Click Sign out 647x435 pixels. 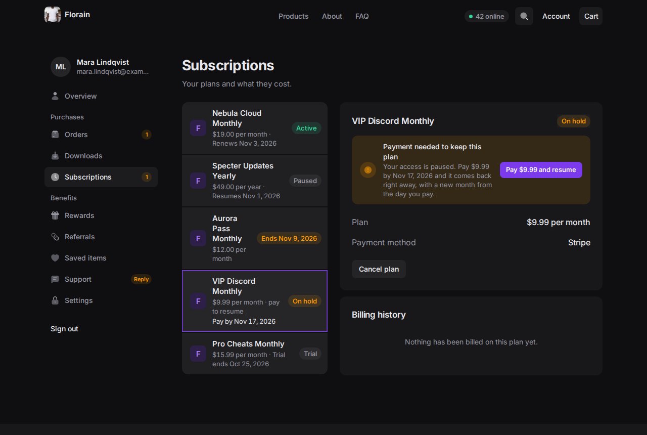[x=64, y=329]
